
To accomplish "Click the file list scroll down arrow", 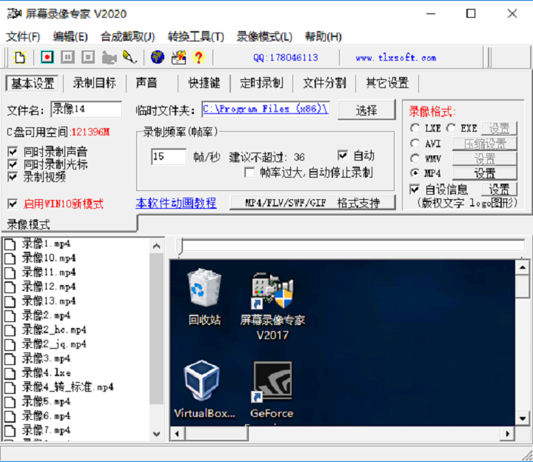I will (x=156, y=434).
